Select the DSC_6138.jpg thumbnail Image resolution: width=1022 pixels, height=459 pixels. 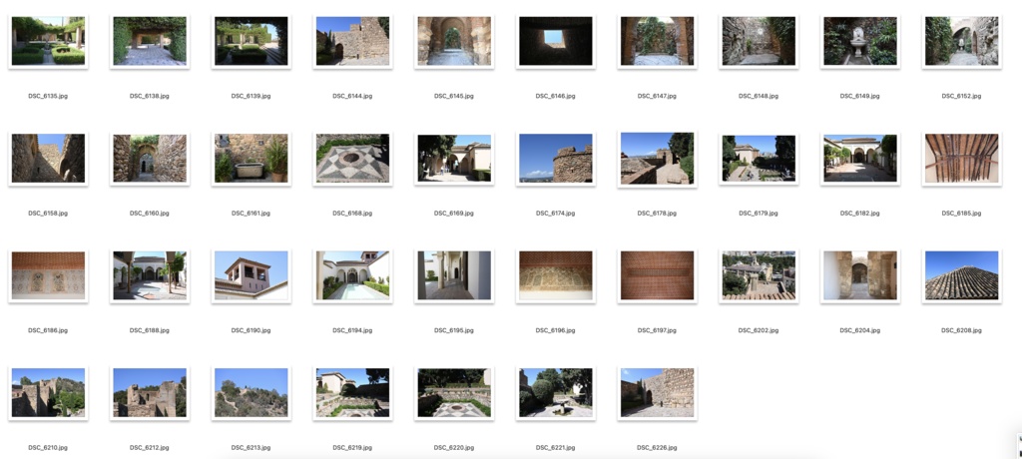150,41
